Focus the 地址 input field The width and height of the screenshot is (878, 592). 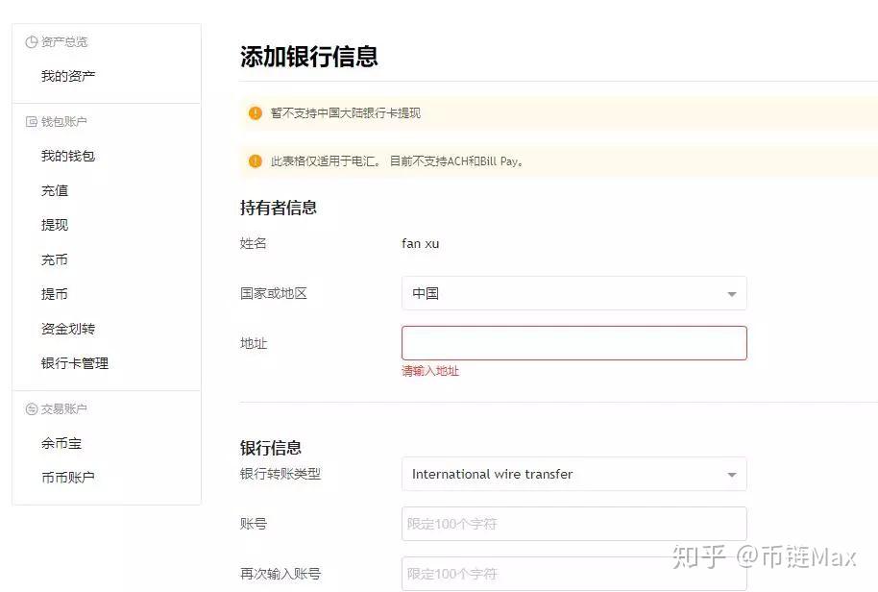click(573, 343)
